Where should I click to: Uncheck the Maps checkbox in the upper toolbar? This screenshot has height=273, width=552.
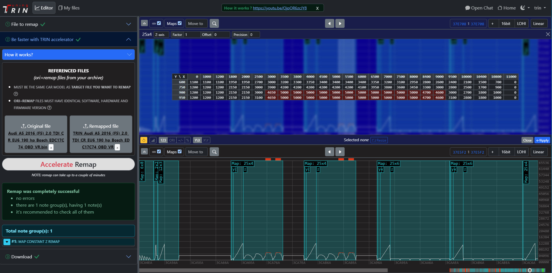pyautogui.click(x=180, y=23)
